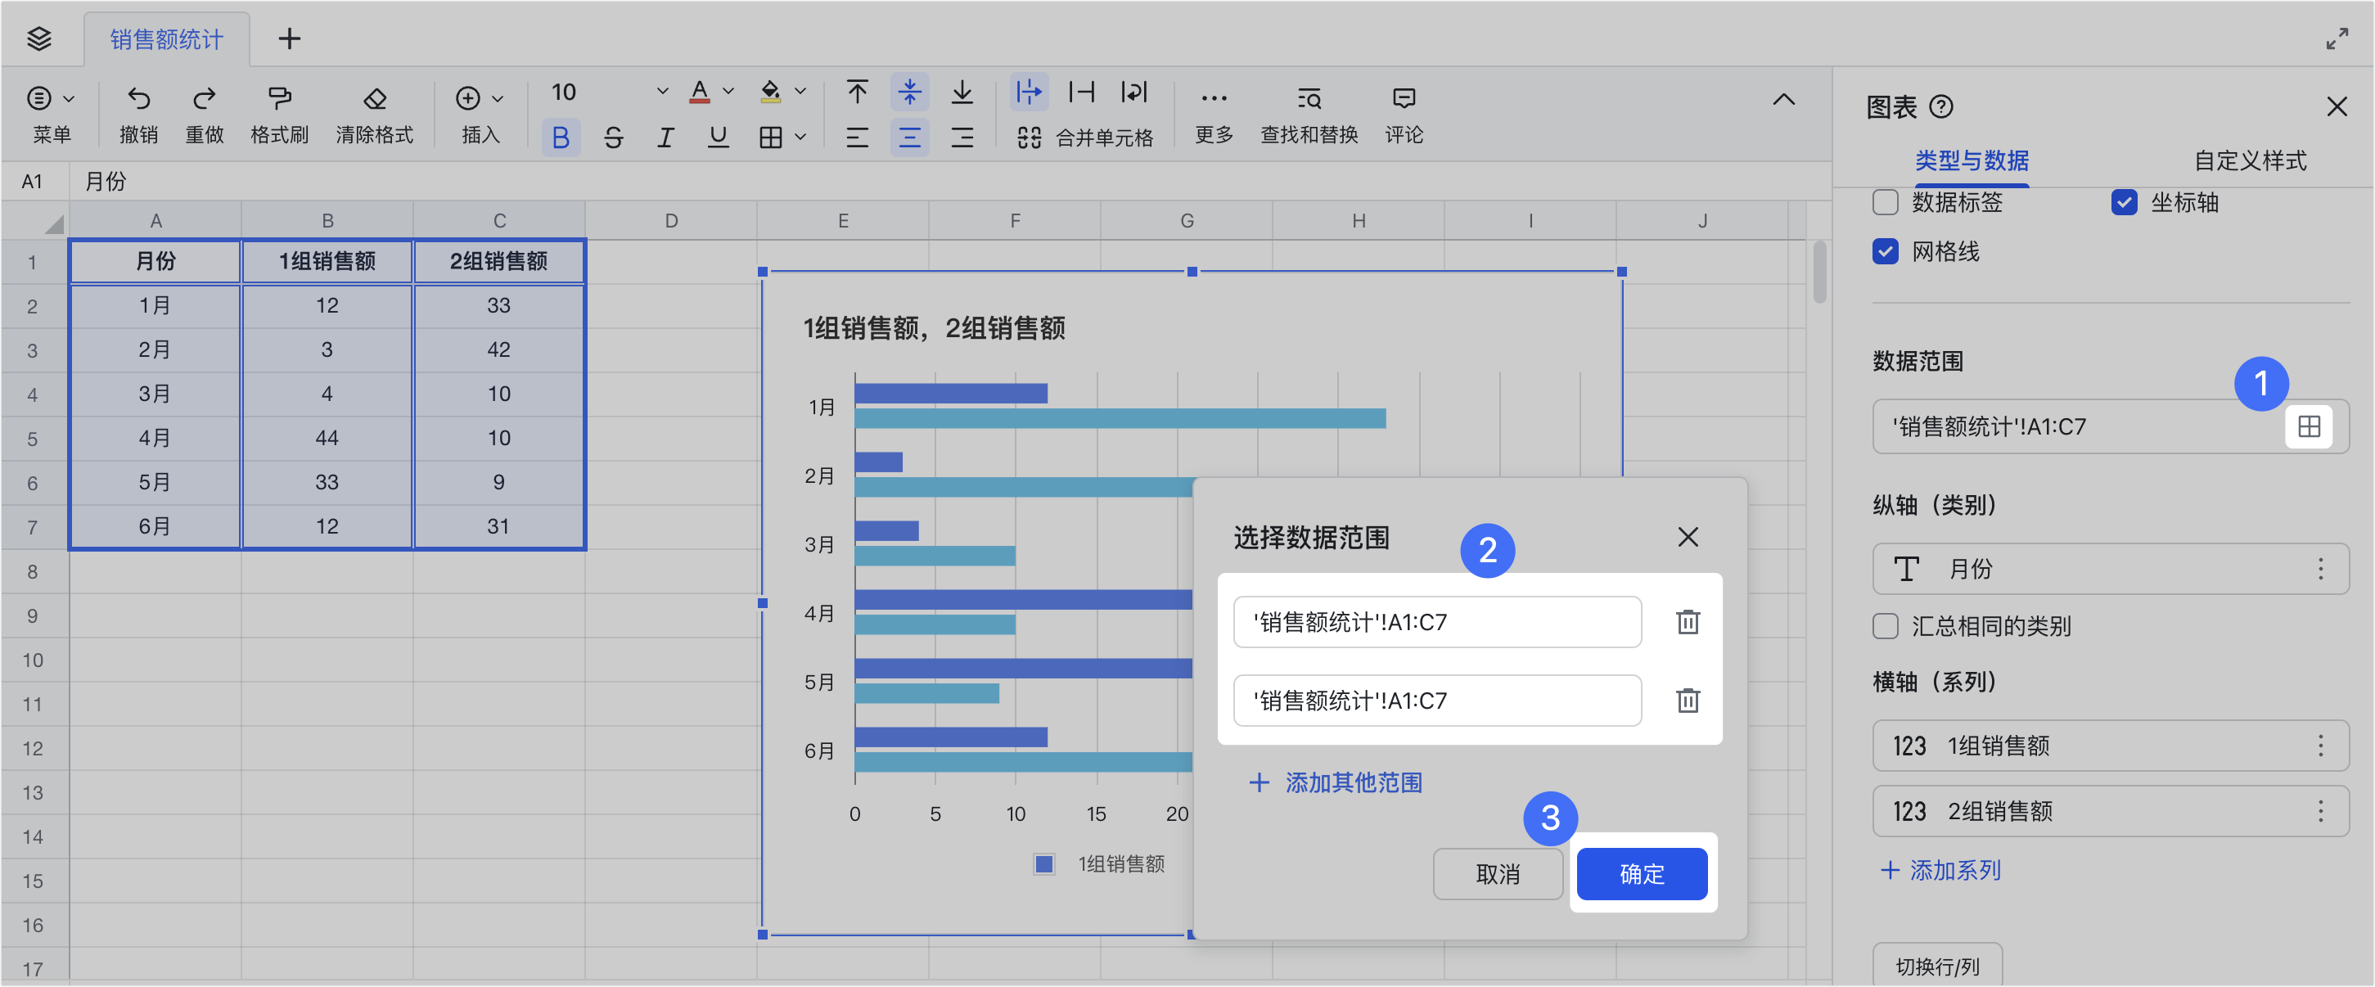Viewport: 2375px width, 987px height.
Task: Delete the first data range entry
Action: (x=1688, y=622)
